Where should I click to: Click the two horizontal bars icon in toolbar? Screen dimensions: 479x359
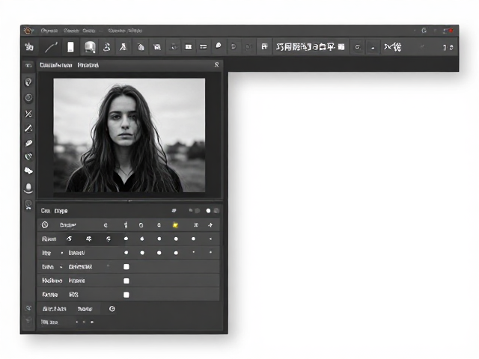tap(203, 46)
